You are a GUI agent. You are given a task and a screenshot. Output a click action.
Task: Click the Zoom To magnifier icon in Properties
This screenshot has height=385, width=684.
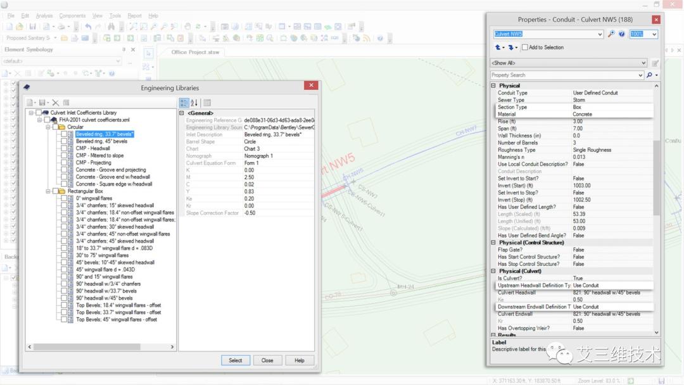tap(611, 34)
